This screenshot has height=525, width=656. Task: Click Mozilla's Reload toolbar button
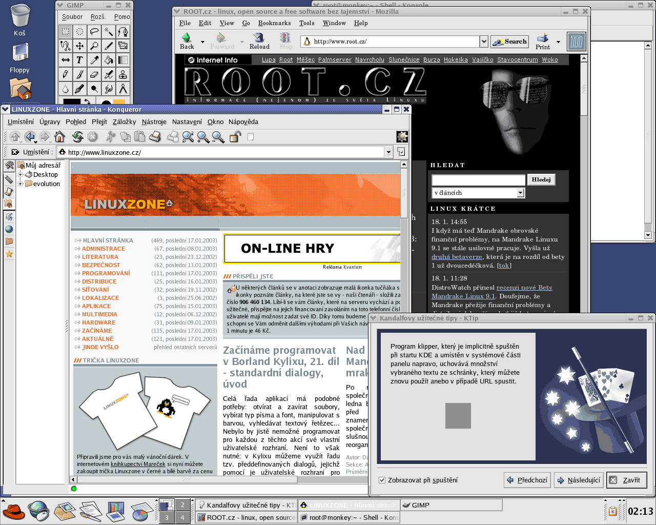(x=259, y=41)
